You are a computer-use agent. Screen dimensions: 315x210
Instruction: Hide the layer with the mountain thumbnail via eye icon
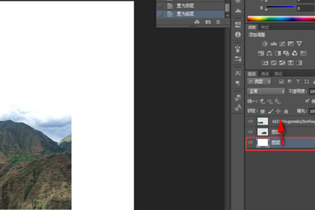coord(250,132)
